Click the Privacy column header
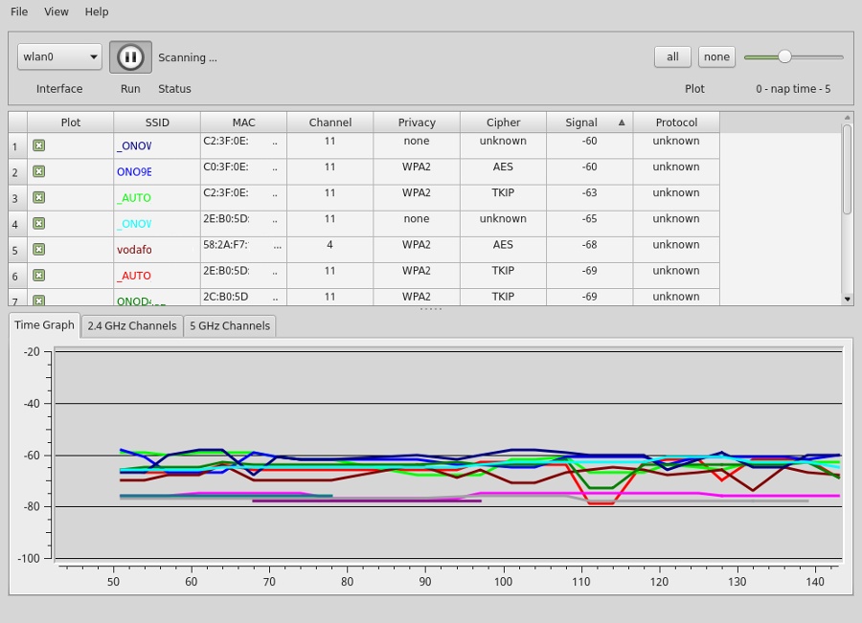The height and width of the screenshot is (623, 862). (x=417, y=122)
